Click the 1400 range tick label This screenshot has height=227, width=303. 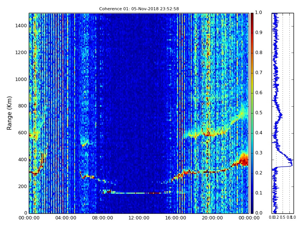tap(21, 26)
